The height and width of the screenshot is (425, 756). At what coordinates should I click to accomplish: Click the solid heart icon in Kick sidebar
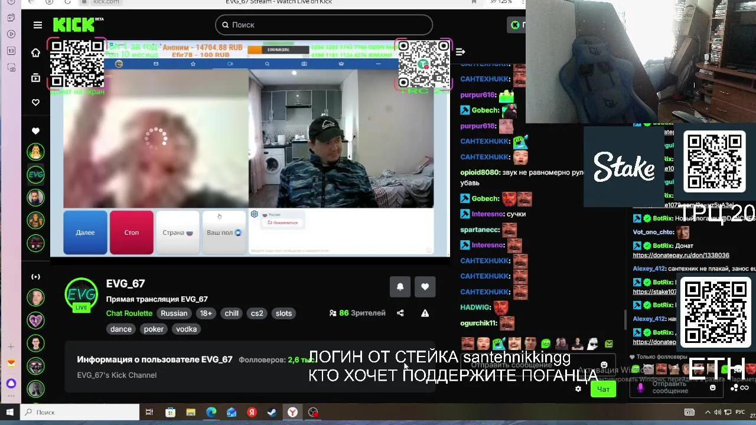pos(36,131)
